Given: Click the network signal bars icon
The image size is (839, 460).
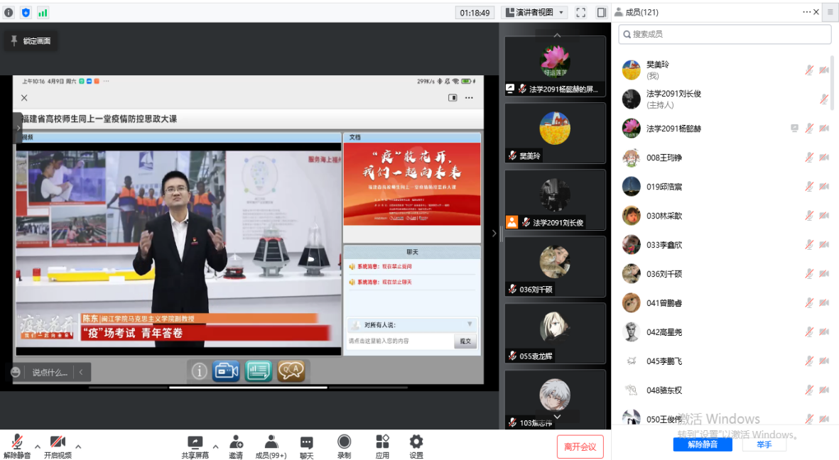Looking at the screenshot, I should pyautogui.click(x=43, y=12).
